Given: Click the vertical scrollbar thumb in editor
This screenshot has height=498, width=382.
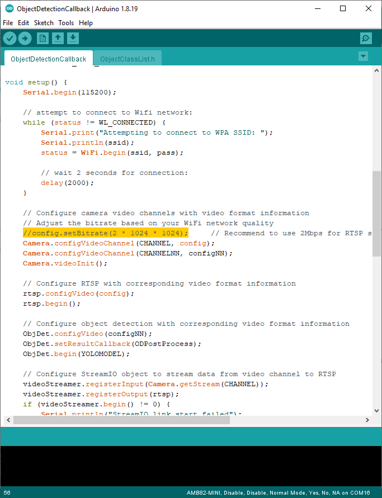Looking at the screenshot, I should tap(376, 212).
